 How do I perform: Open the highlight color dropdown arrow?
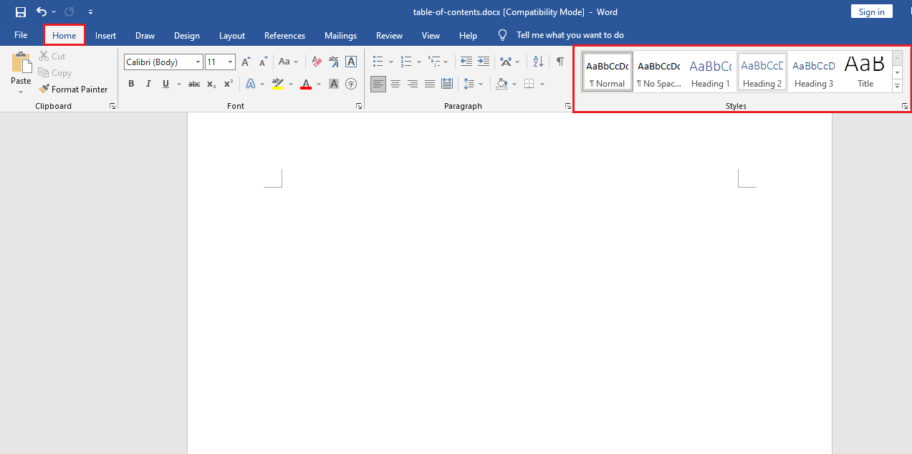[x=290, y=84]
